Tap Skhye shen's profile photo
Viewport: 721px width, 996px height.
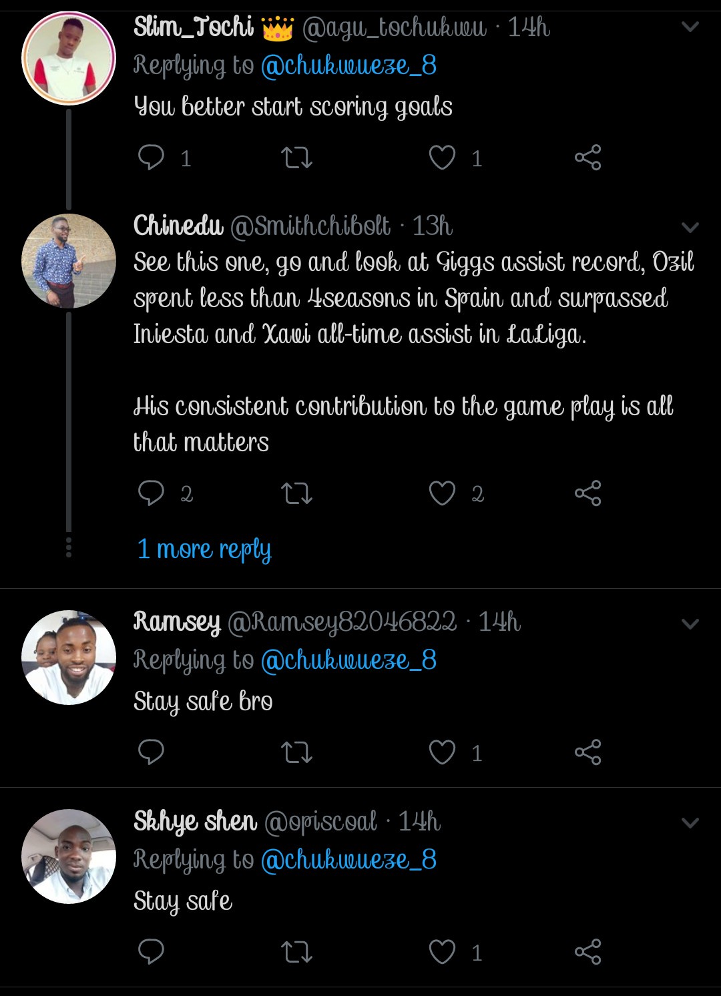69,856
